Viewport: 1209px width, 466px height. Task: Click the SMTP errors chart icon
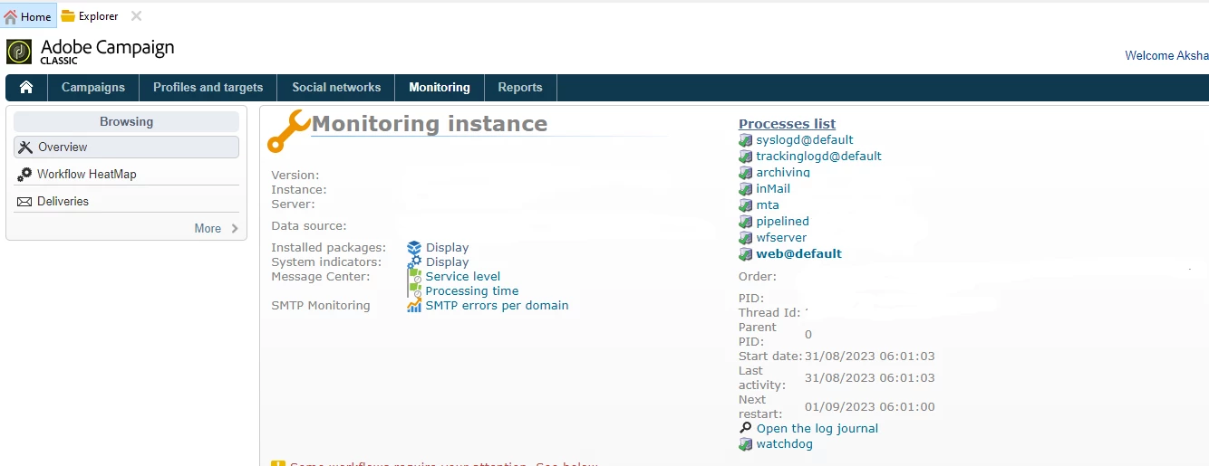[x=414, y=305]
